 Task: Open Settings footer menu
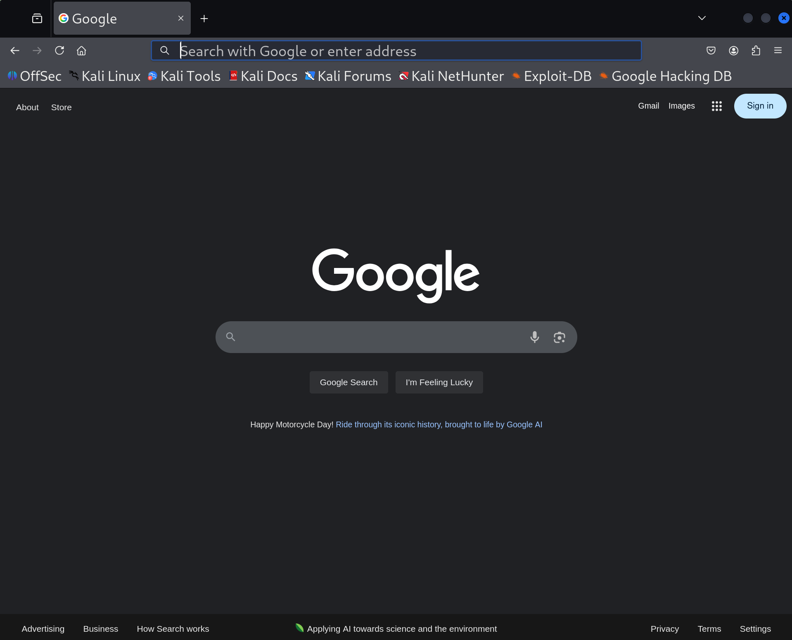pos(755,628)
